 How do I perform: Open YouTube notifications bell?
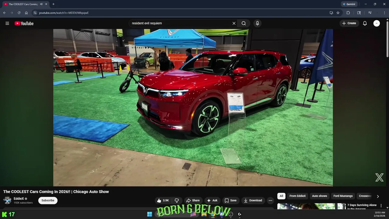(365, 23)
